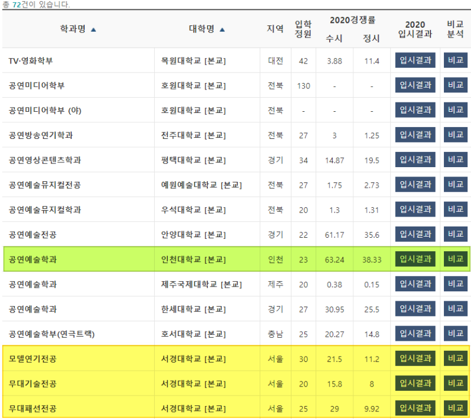Click 제주국제대학교 [본교] university name
The image size is (471, 419).
201,285
